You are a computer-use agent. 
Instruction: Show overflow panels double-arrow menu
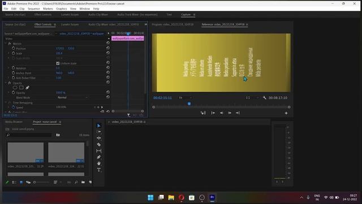tap(146, 24)
